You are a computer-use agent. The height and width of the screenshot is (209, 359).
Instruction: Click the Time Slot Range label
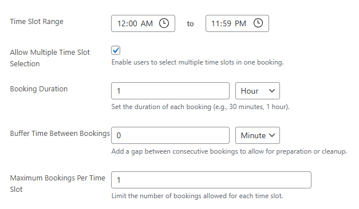37,22
